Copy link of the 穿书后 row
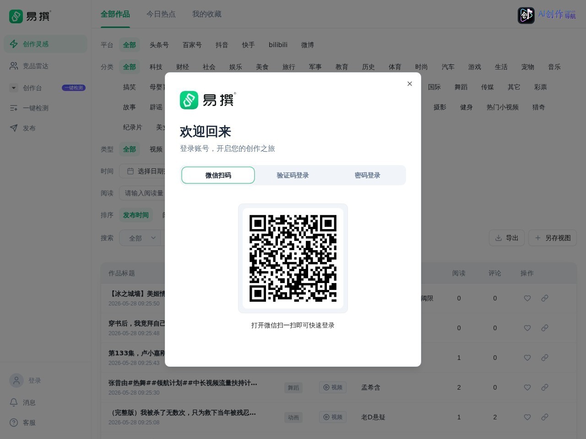Image resolution: width=586 pixels, height=439 pixels. click(x=545, y=328)
